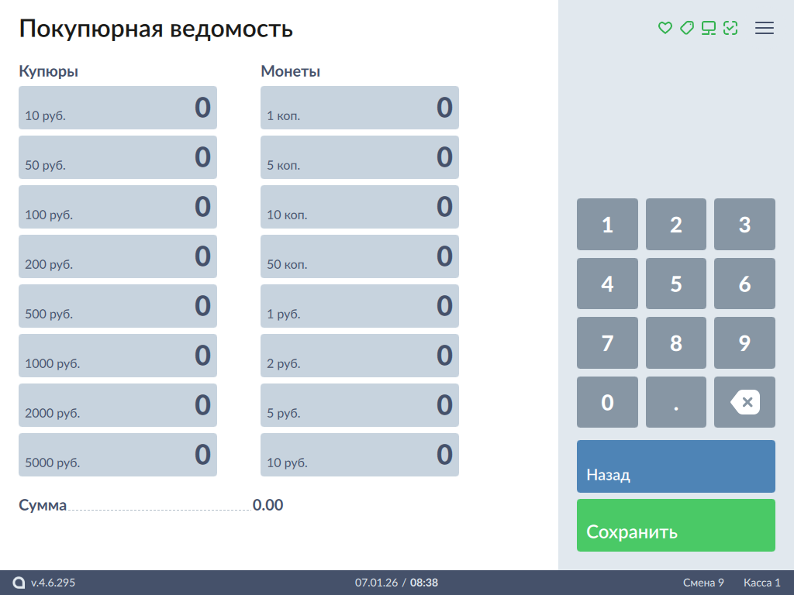The height and width of the screenshot is (595, 794).
Task: Select the 1 коп. coin field
Action: point(360,108)
